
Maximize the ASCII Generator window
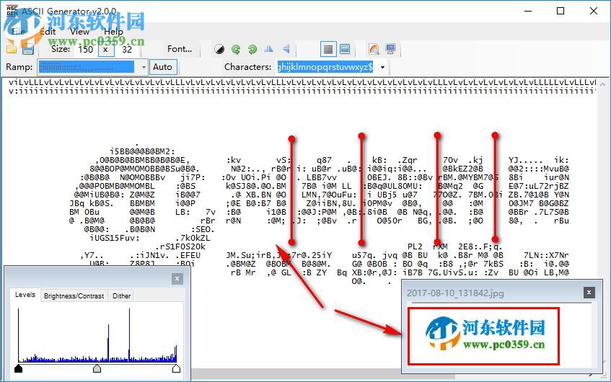[561, 11]
